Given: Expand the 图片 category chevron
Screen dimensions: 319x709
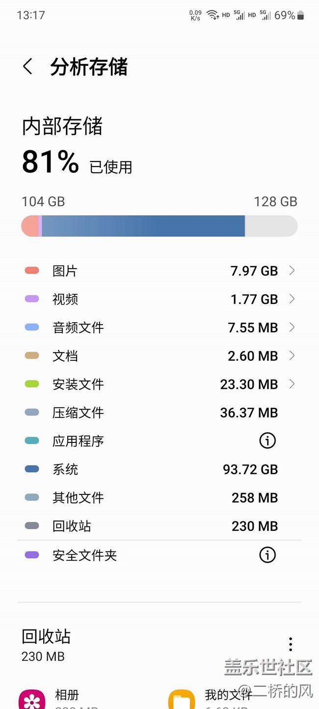Looking at the screenshot, I should click(292, 271).
